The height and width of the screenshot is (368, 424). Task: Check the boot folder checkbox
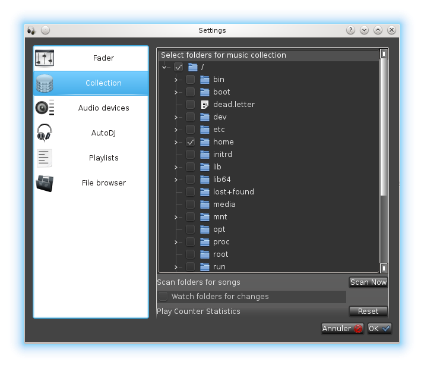pos(191,92)
